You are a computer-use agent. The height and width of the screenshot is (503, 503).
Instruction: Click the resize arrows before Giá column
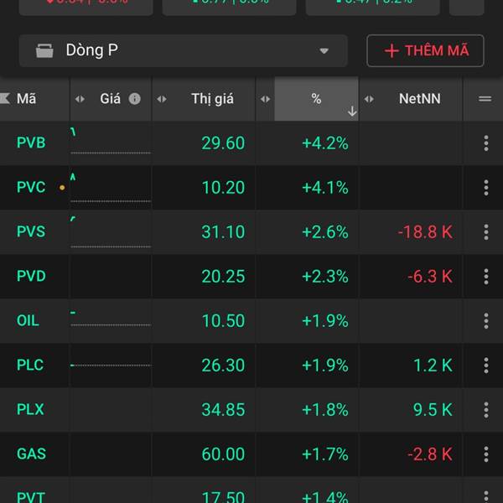coord(80,99)
